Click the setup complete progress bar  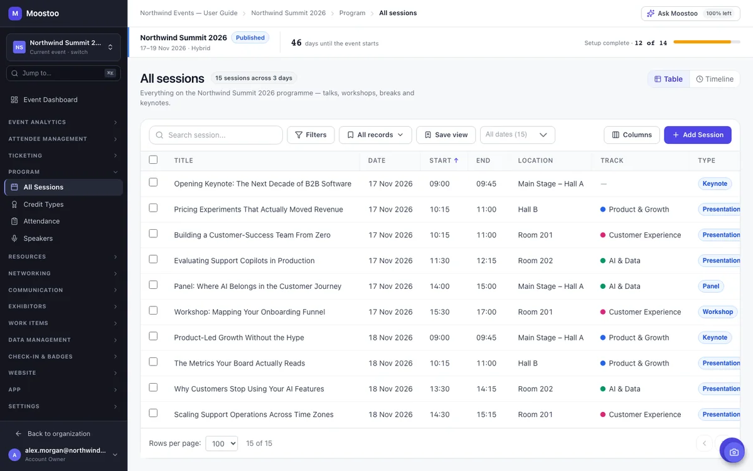[x=707, y=42]
